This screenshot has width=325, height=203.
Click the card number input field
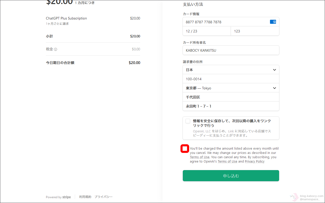pyautogui.click(x=226, y=22)
